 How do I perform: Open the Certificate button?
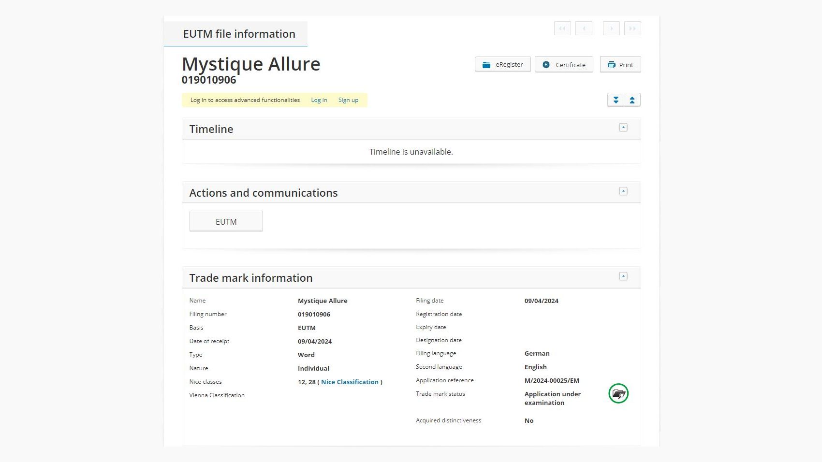564,64
